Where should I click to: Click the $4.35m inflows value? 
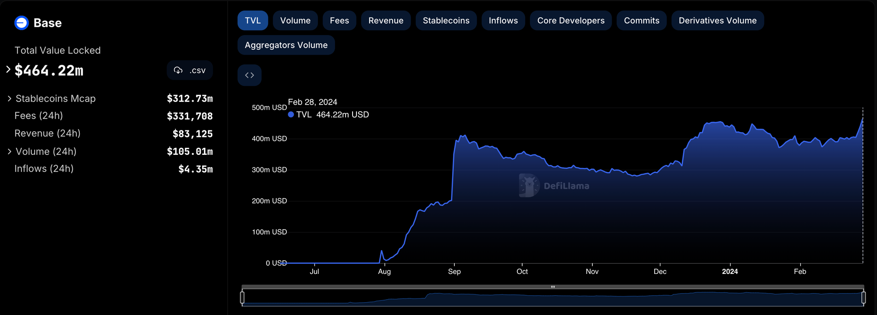(196, 169)
